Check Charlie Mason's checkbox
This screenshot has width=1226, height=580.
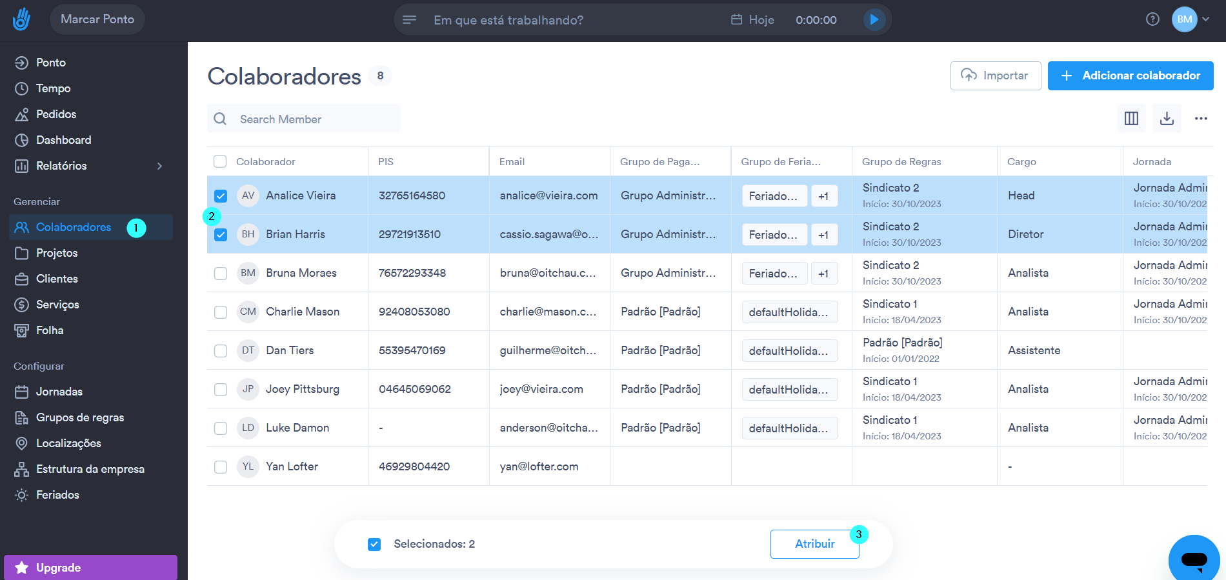(x=221, y=312)
